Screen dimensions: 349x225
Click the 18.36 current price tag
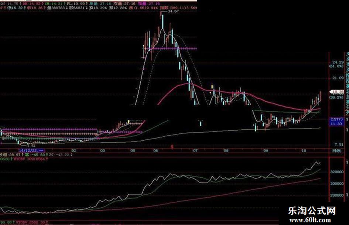pyautogui.click(x=336, y=92)
